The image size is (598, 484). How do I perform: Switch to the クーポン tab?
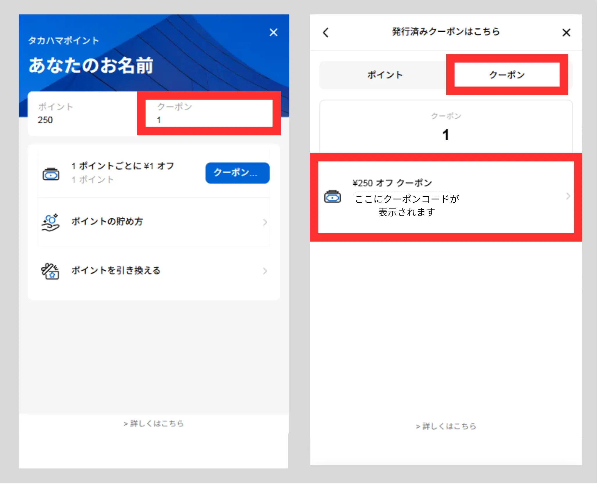507,75
